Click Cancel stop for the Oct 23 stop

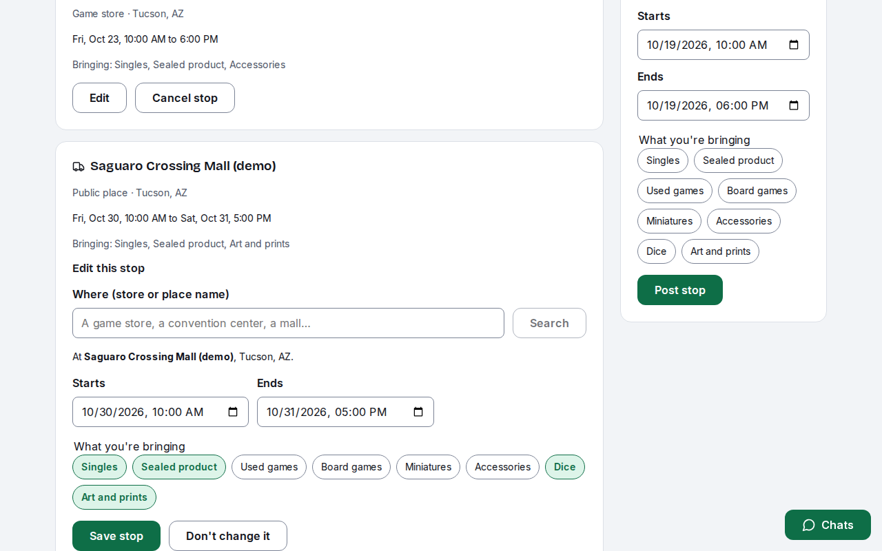185,98
